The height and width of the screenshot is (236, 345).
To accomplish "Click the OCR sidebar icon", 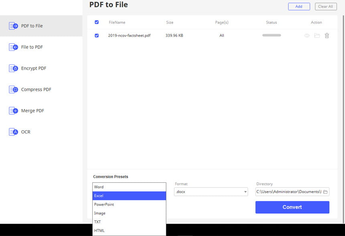I will [x=13, y=132].
